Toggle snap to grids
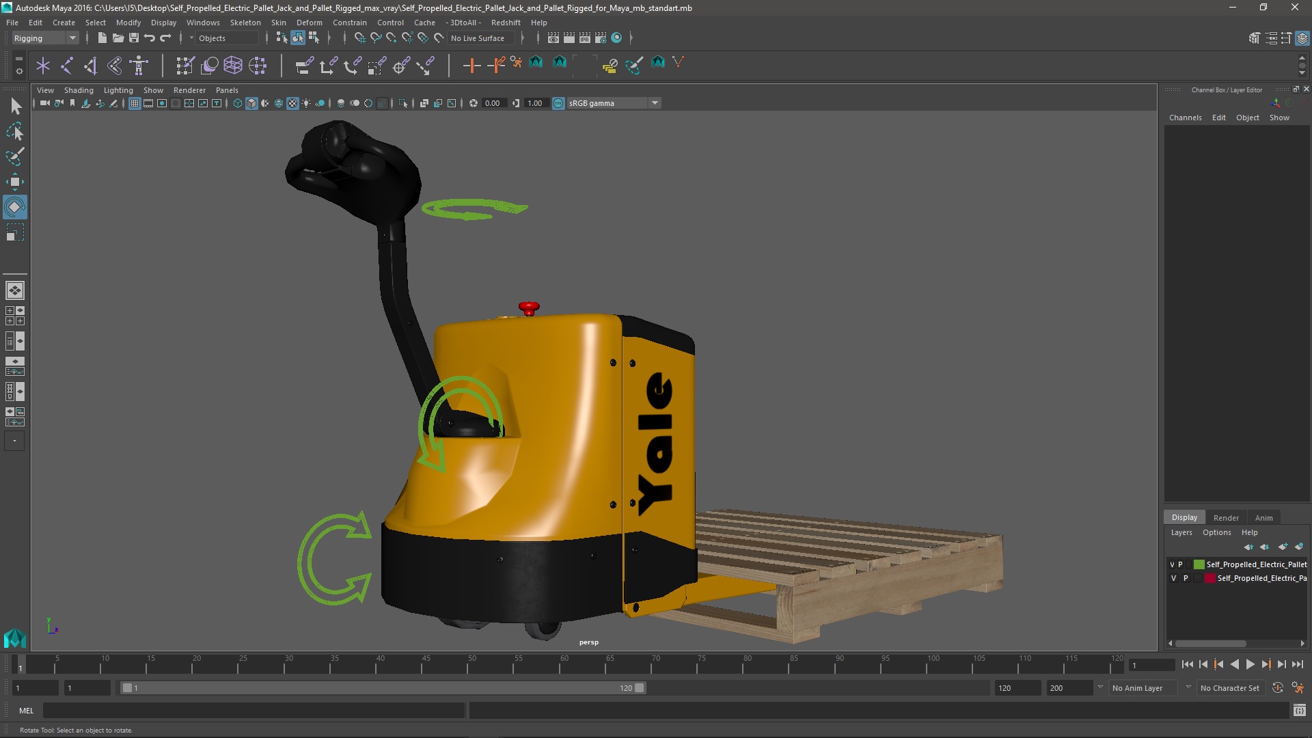 click(360, 38)
